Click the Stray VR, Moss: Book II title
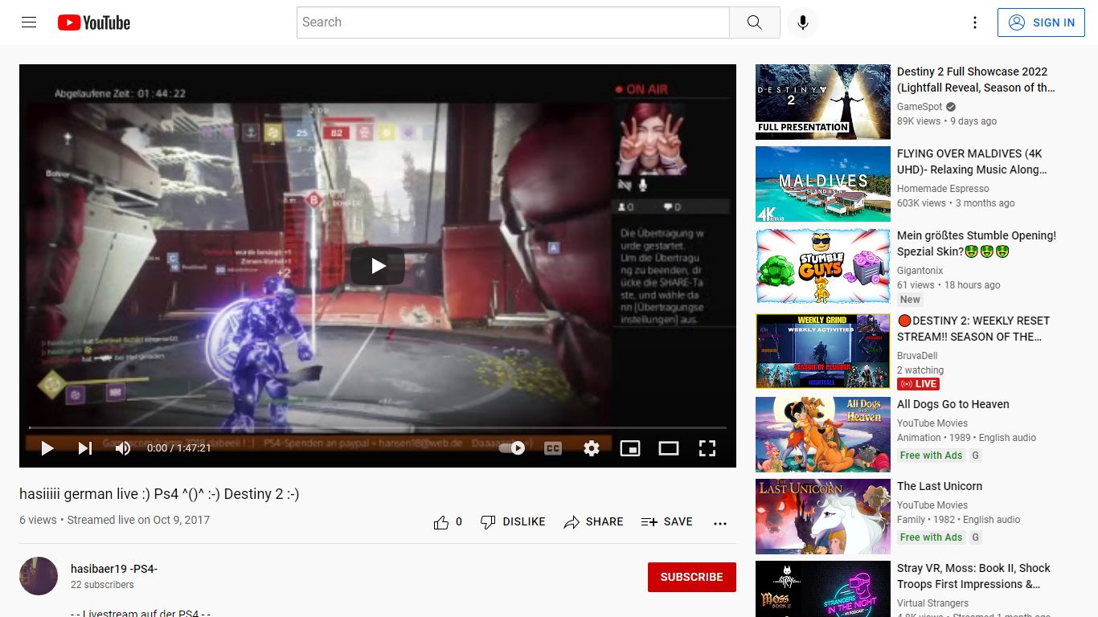1098x617 pixels. coord(974,576)
